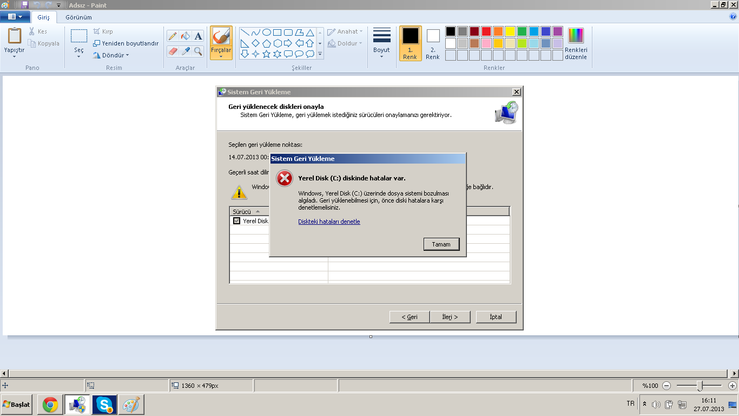Click the Save icon in title bar

pyautogui.click(x=25, y=5)
